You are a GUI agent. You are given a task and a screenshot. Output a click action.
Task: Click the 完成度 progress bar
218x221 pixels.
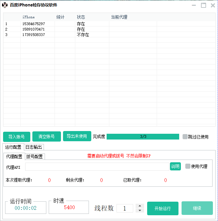[143, 136]
